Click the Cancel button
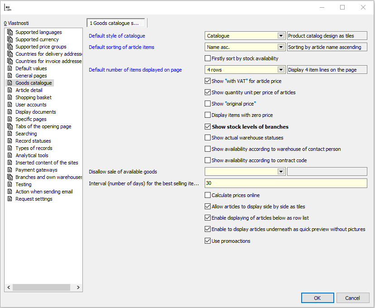This screenshot has height=308, width=375. (352, 298)
